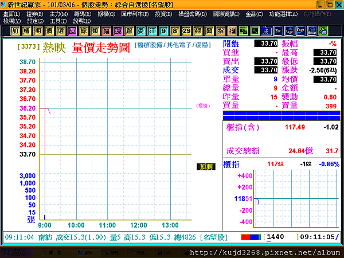
Task: Click the stock code input showing 1440
Action: [x=282, y=237]
